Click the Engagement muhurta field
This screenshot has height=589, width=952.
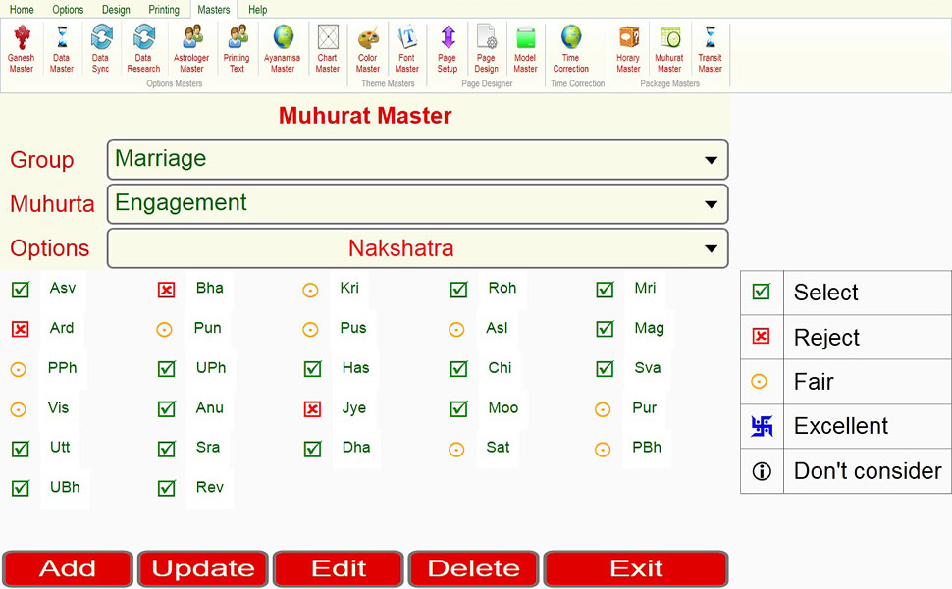tap(418, 204)
